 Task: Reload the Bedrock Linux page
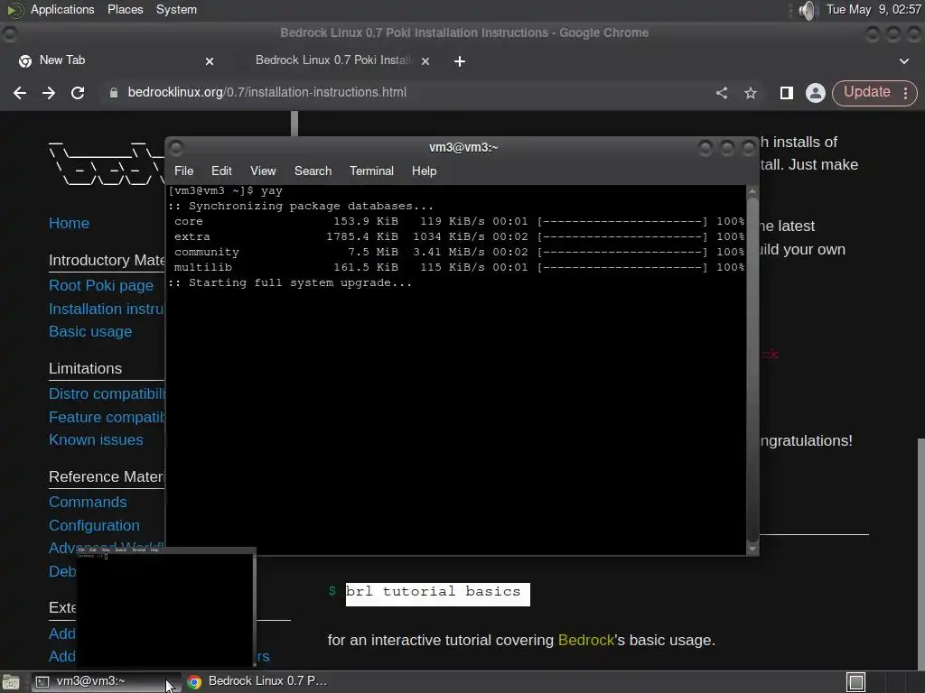[x=78, y=93]
